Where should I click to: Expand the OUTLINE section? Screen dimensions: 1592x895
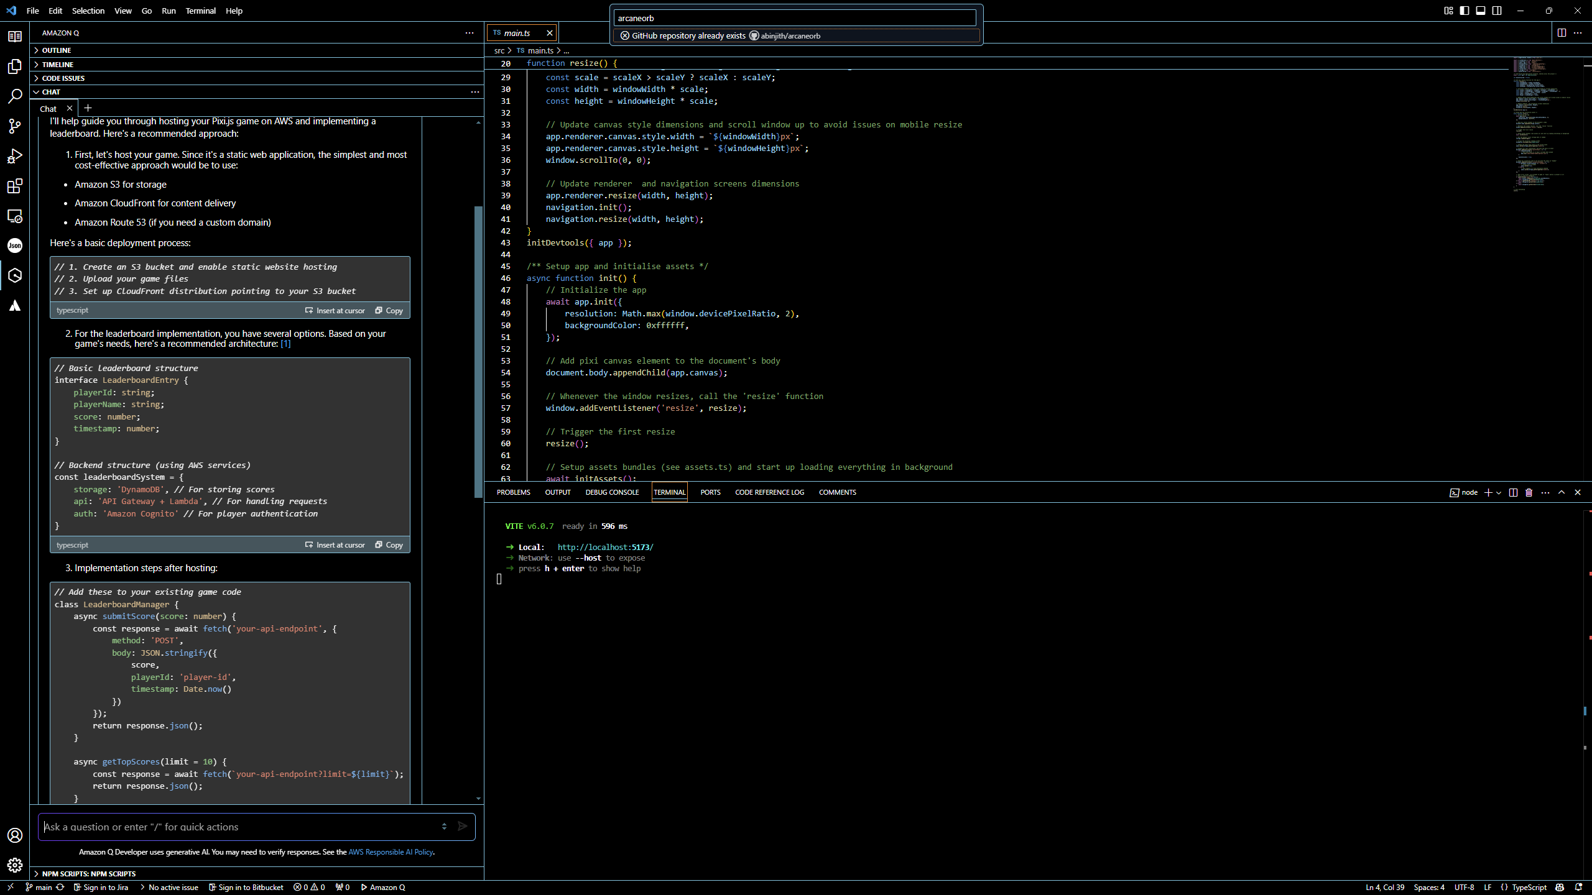pos(56,50)
